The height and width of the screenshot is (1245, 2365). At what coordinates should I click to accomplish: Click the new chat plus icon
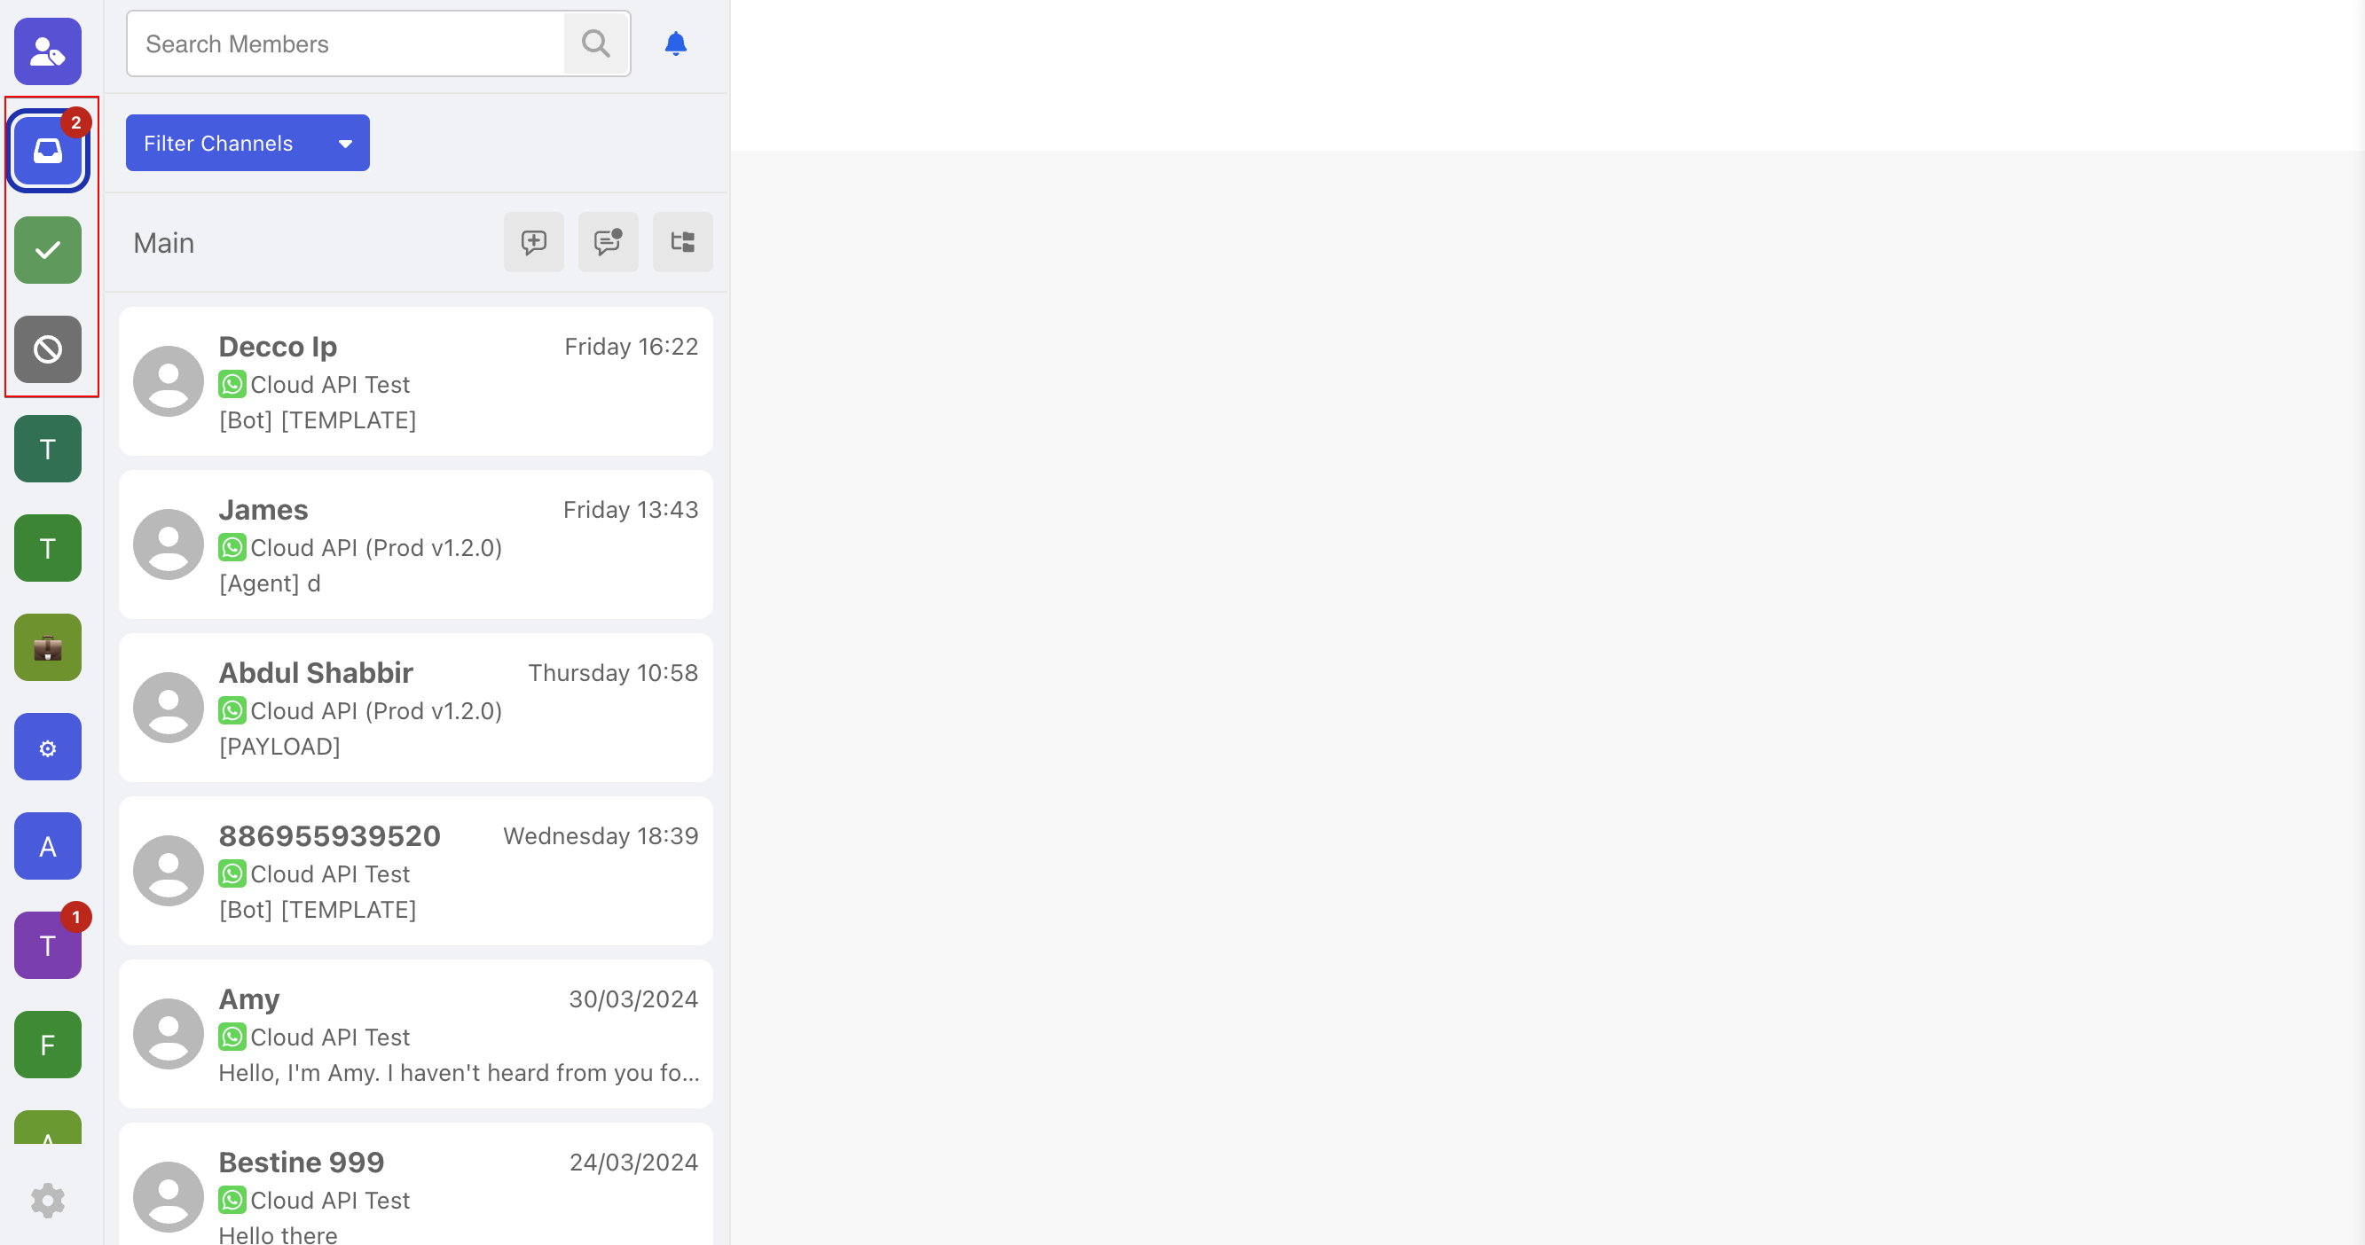click(x=533, y=242)
